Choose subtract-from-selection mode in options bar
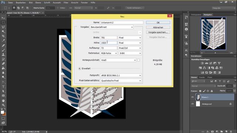237x133 pixels. click(x=23, y=8)
